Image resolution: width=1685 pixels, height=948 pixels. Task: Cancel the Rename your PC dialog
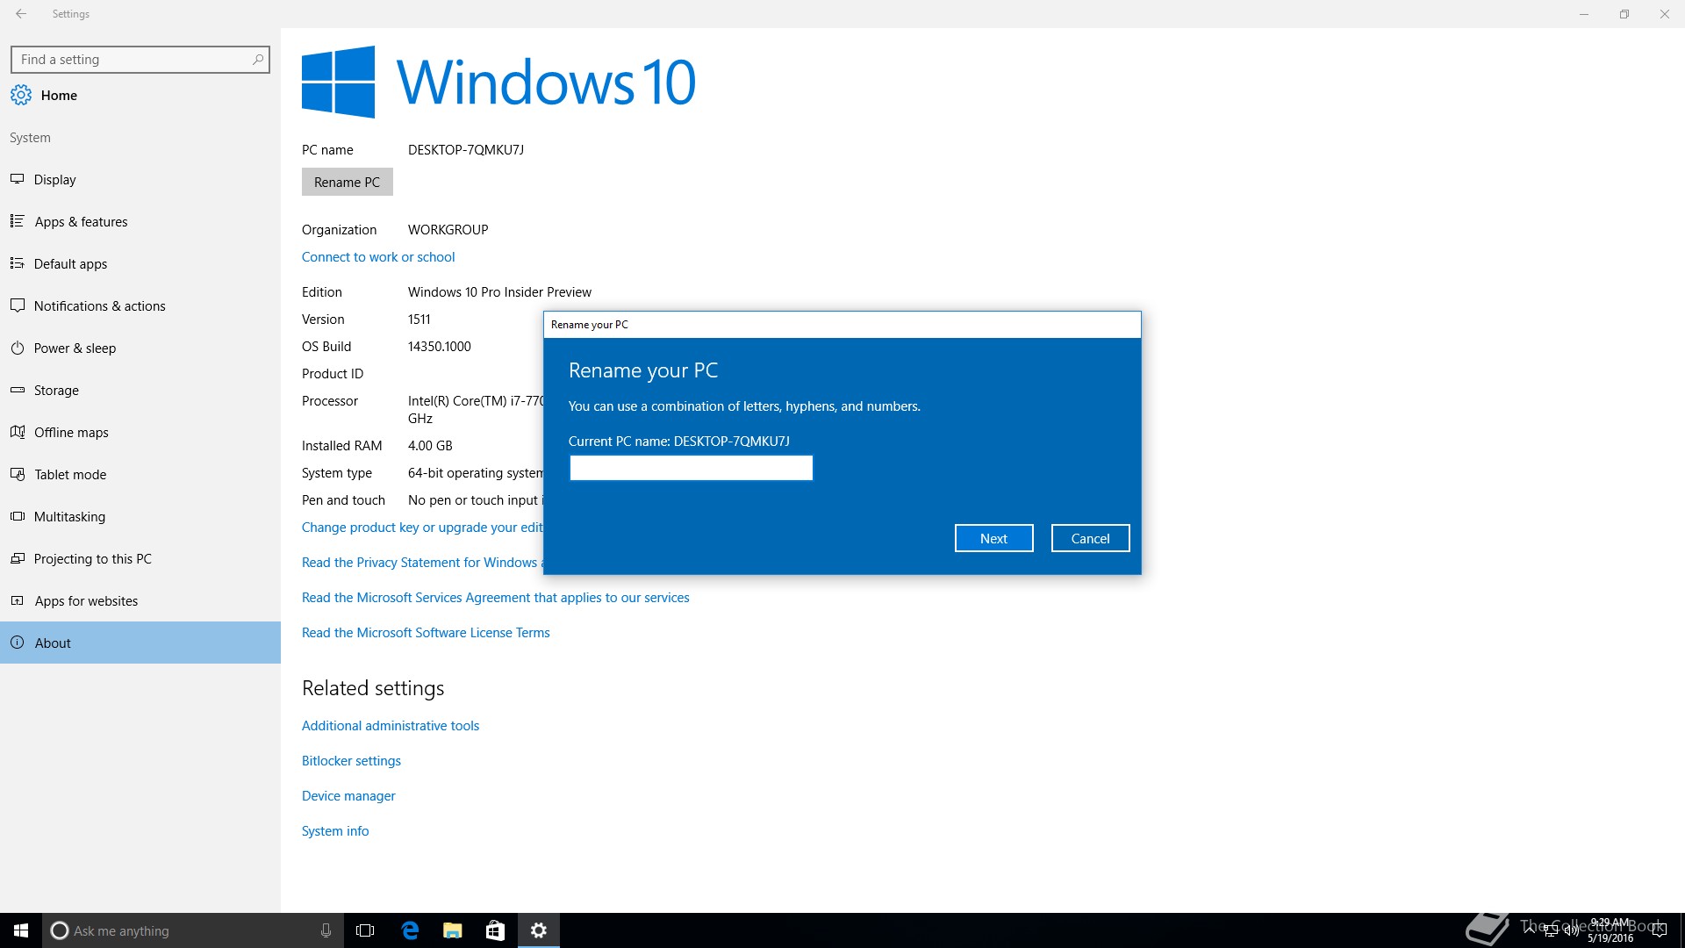[x=1090, y=538]
